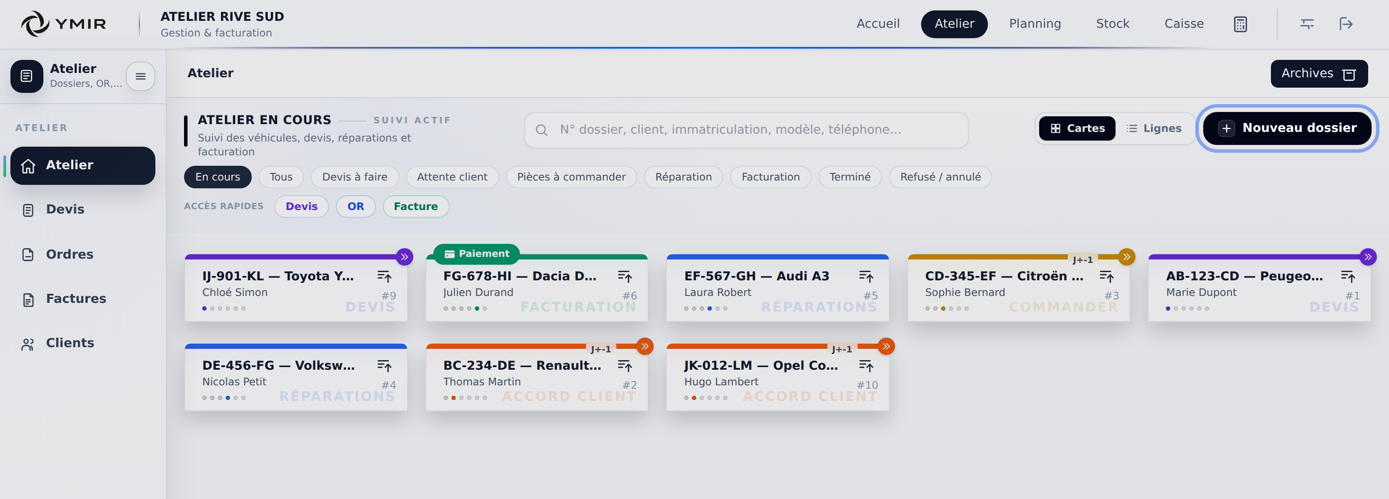Click the dossier search input field
1389x499 pixels.
[746, 130]
